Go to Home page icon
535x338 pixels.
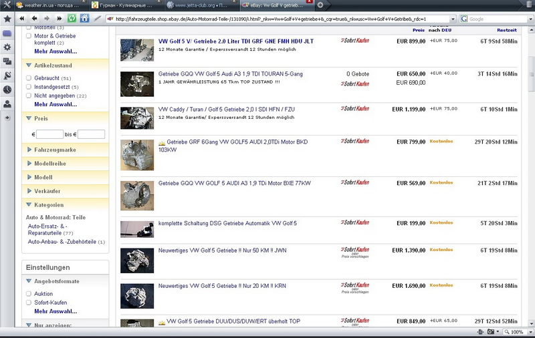[84, 19]
